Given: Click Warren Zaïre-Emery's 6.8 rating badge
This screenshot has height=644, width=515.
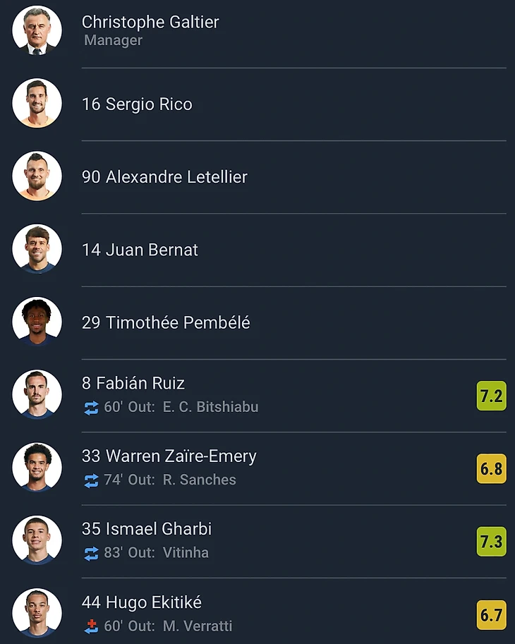Looking at the screenshot, I should pyautogui.click(x=491, y=468).
